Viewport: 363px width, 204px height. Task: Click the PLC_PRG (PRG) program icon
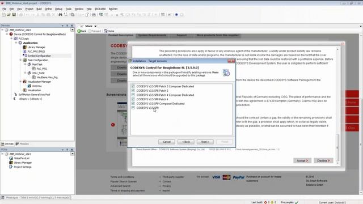24,52
